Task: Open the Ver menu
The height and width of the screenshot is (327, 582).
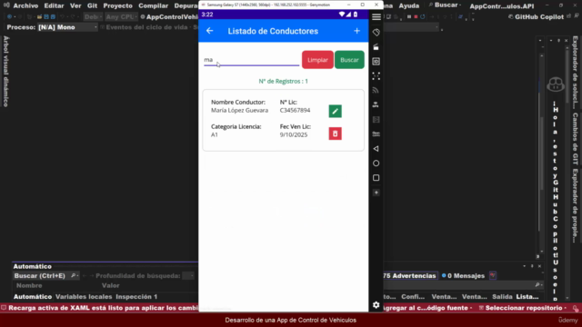Action: click(75, 5)
